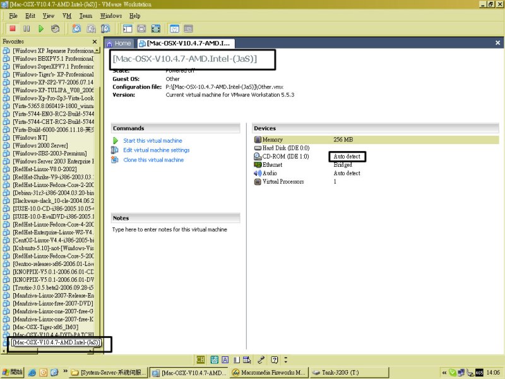Click Start this virtual machine
The width and height of the screenshot is (505, 379).
pos(152,140)
